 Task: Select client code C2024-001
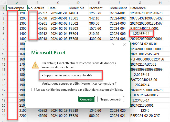click(x=119, y=13)
